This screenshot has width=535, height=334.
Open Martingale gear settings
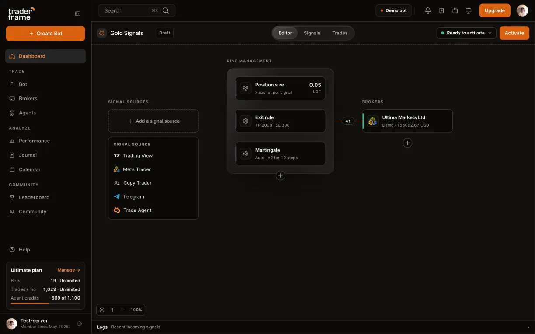coord(246,154)
